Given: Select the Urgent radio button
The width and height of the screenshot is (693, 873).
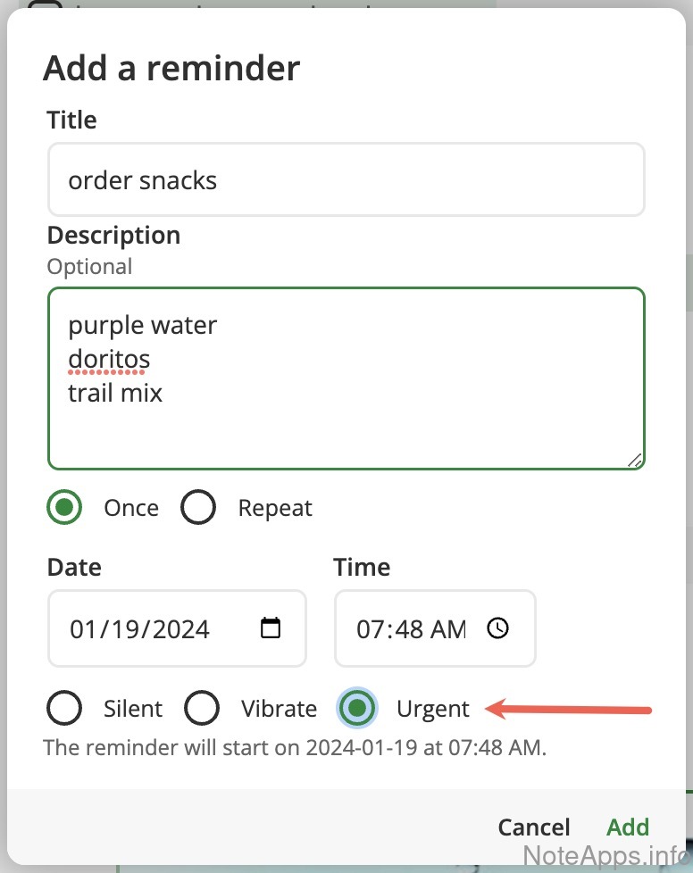Looking at the screenshot, I should tap(357, 709).
